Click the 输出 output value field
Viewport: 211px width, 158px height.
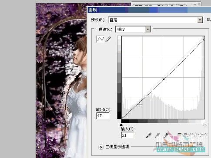click(103, 116)
